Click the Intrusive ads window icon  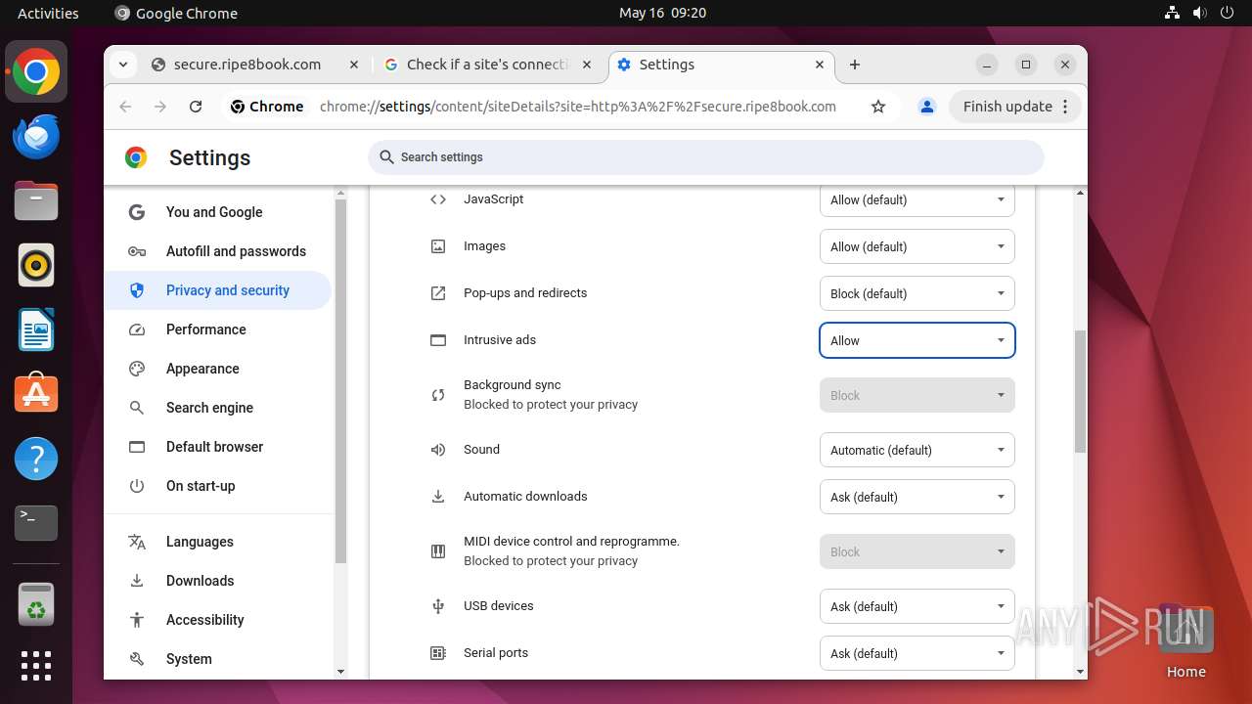tap(438, 340)
